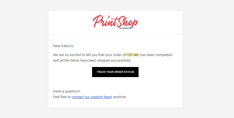Click the word 'anytime.' after support link

[120, 97]
